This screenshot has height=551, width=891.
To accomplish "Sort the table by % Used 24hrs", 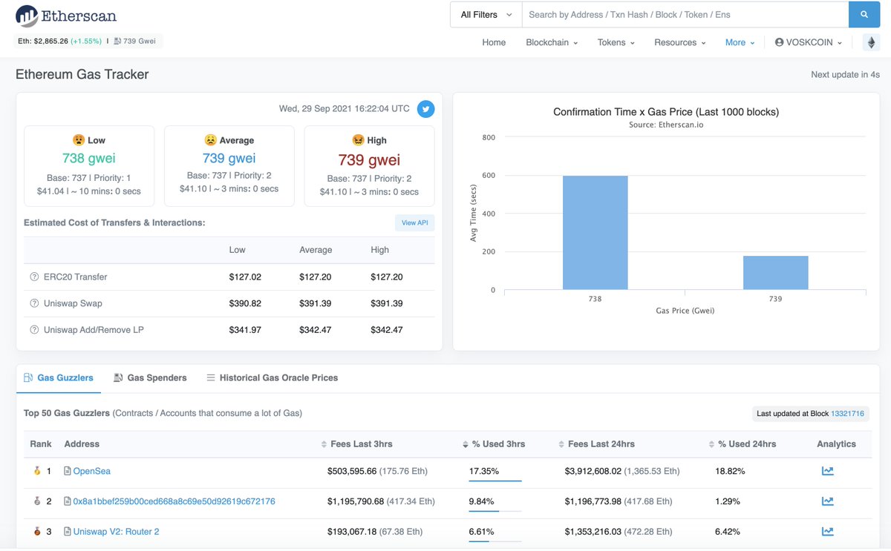I will [x=742, y=444].
